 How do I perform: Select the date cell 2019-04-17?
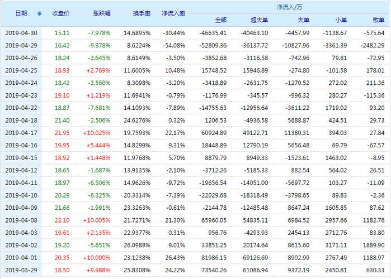point(21,133)
